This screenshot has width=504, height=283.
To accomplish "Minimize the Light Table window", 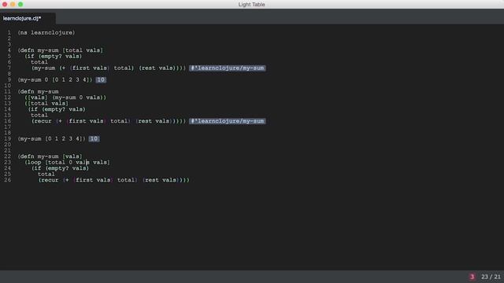I will click(x=13, y=4).
